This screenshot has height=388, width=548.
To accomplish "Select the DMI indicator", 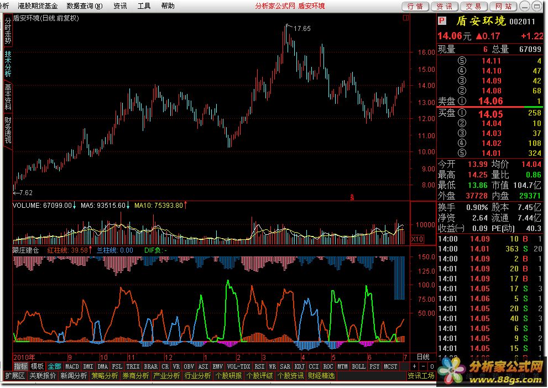I will [x=88, y=366].
